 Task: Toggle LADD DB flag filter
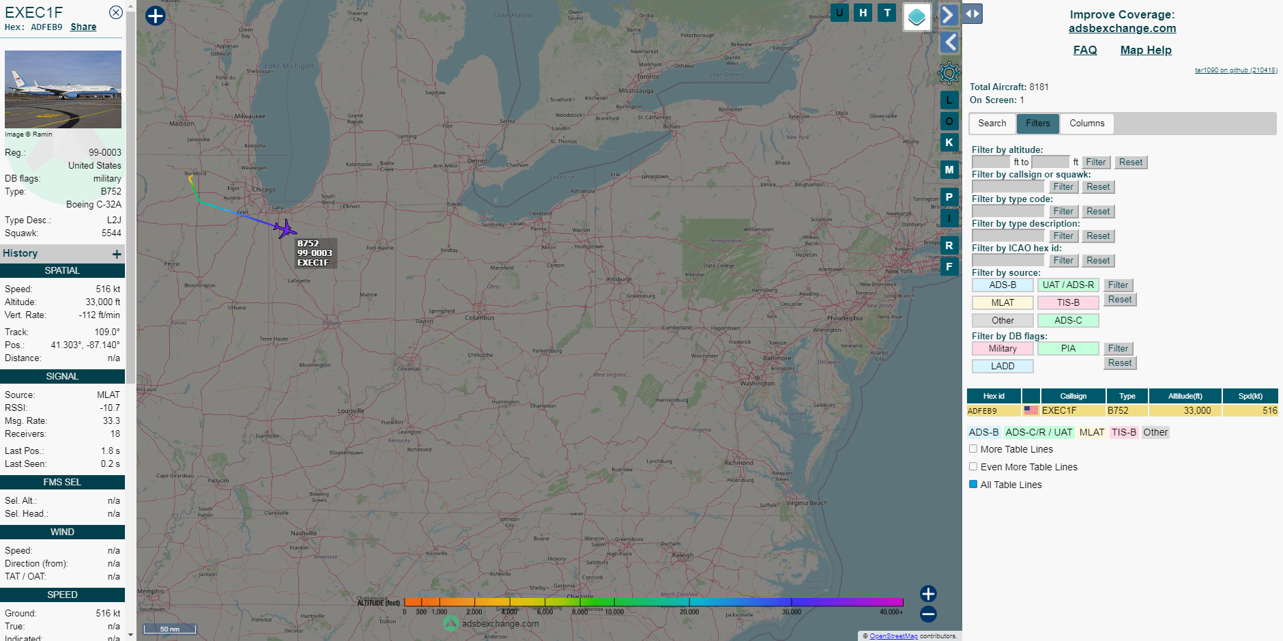[1003, 367]
